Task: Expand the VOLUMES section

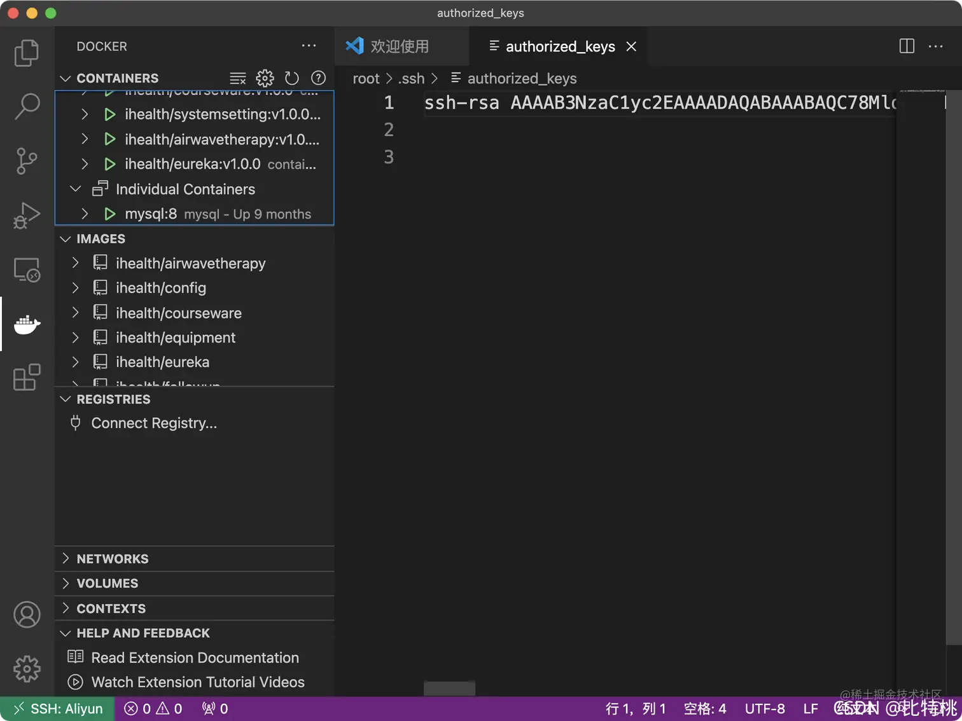Action: coord(65,583)
